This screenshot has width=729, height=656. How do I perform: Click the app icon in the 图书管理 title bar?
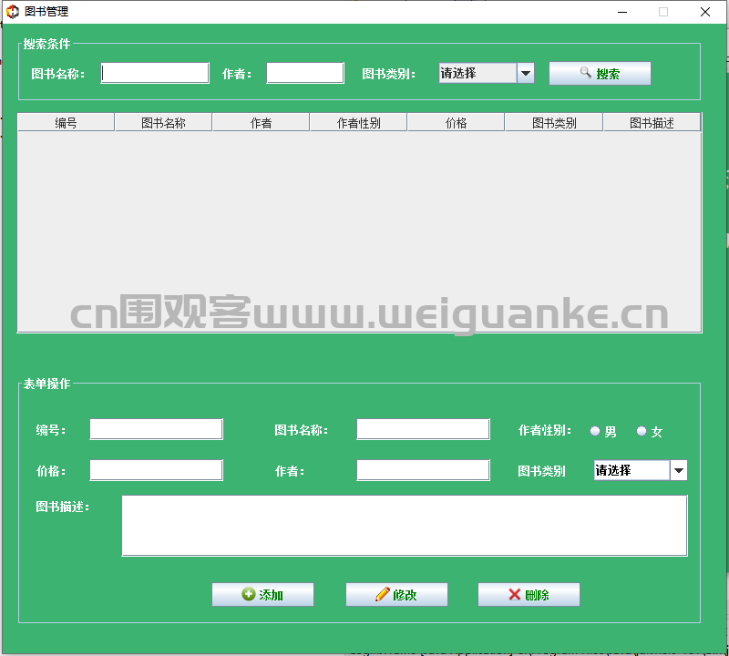tap(13, 12)
